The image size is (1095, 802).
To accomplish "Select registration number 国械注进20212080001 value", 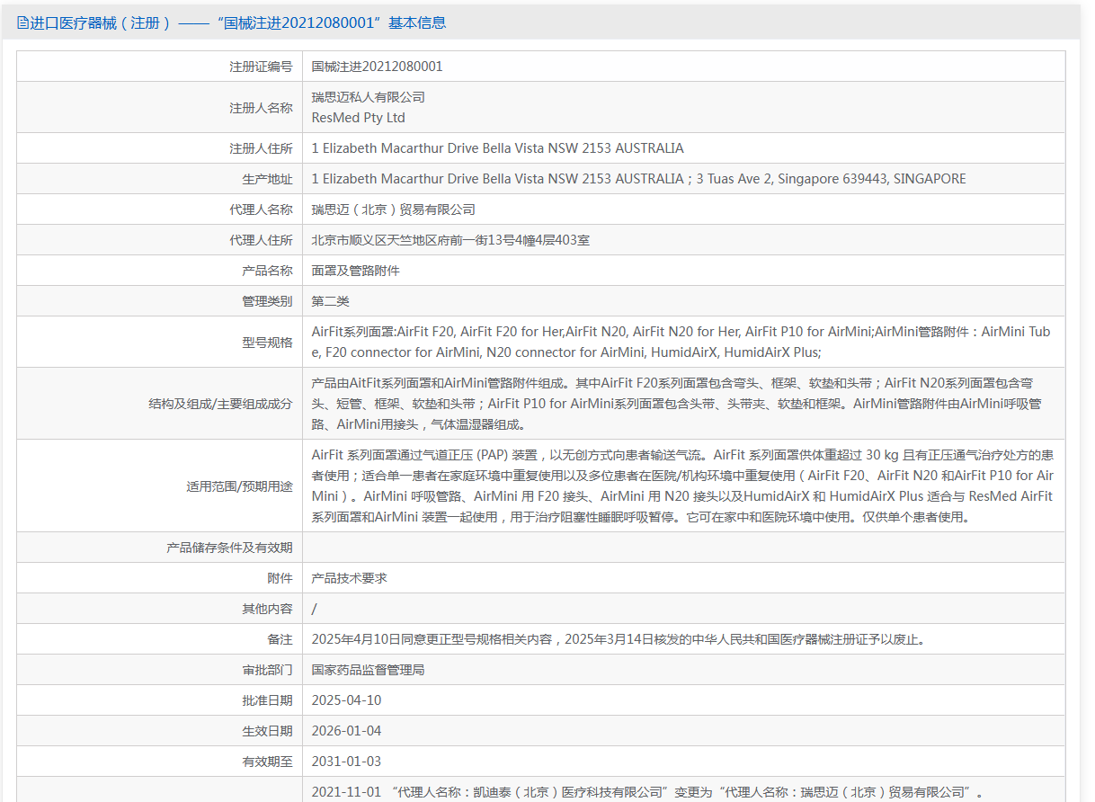I will click(x=377, y=67).
